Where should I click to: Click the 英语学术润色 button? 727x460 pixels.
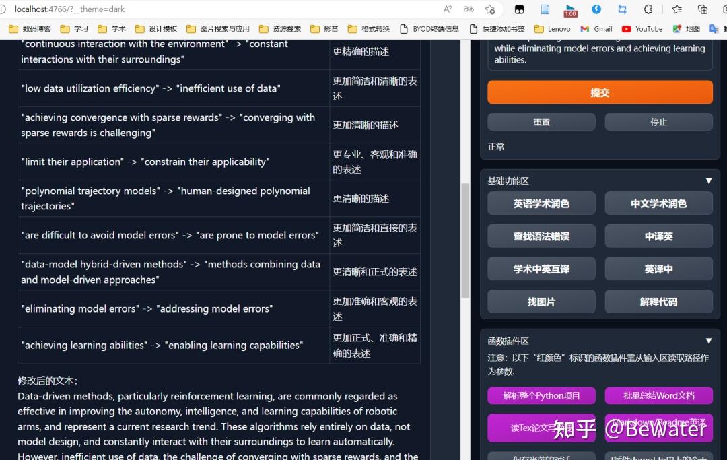pyautogui.click(x=541, y=203)
